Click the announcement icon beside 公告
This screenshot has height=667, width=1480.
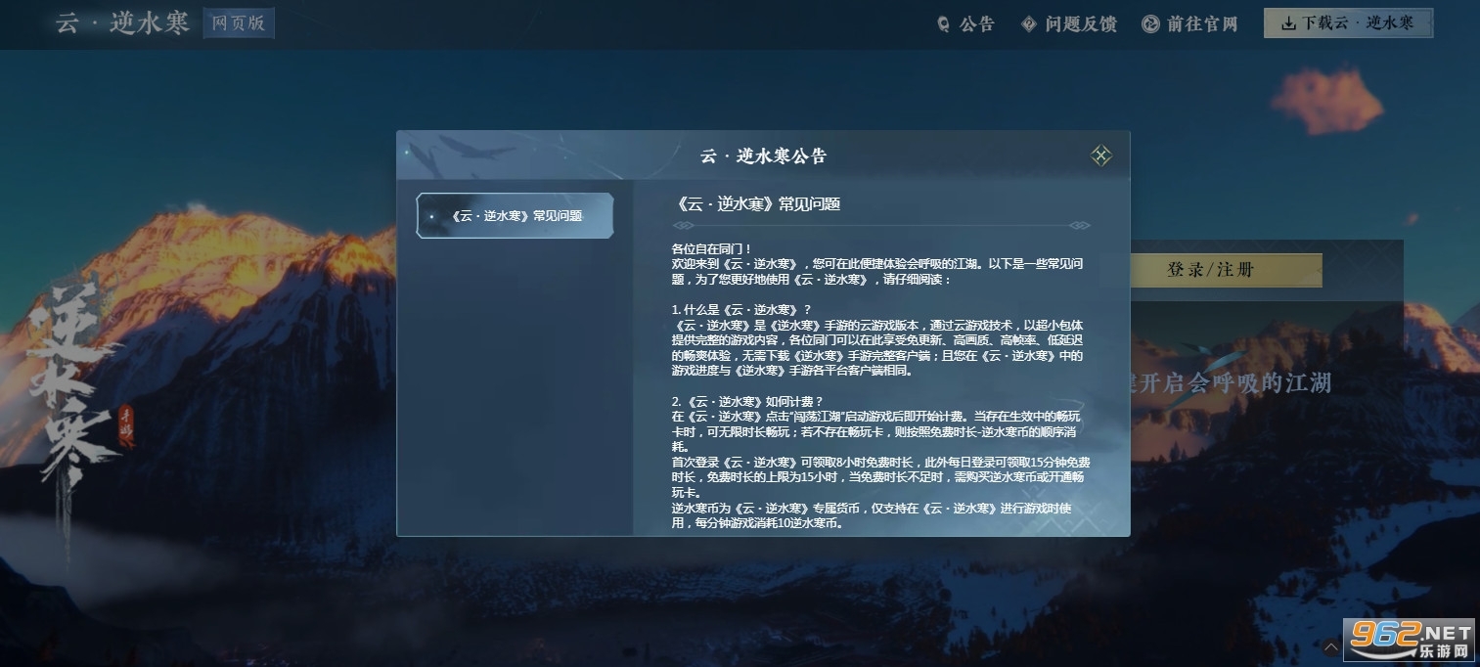tap(943, 24)
